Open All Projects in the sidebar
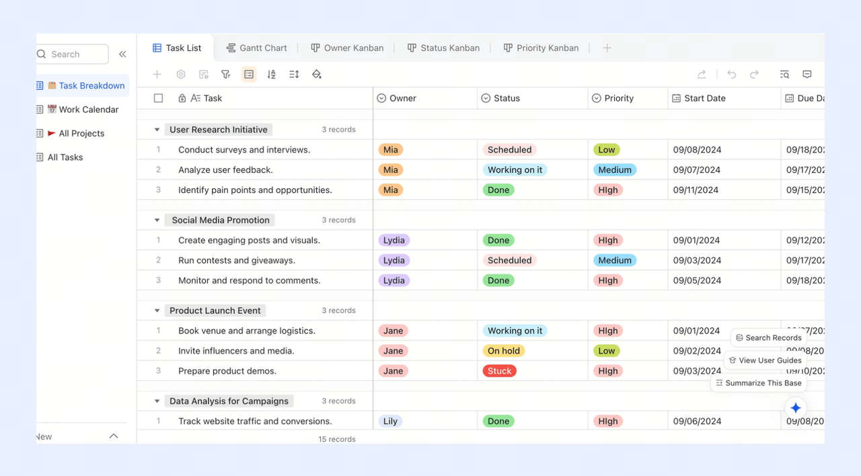The image size is (861, 476). click(81, 133)
